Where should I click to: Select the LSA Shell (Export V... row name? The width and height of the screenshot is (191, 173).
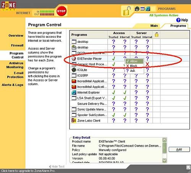(92, 98)
